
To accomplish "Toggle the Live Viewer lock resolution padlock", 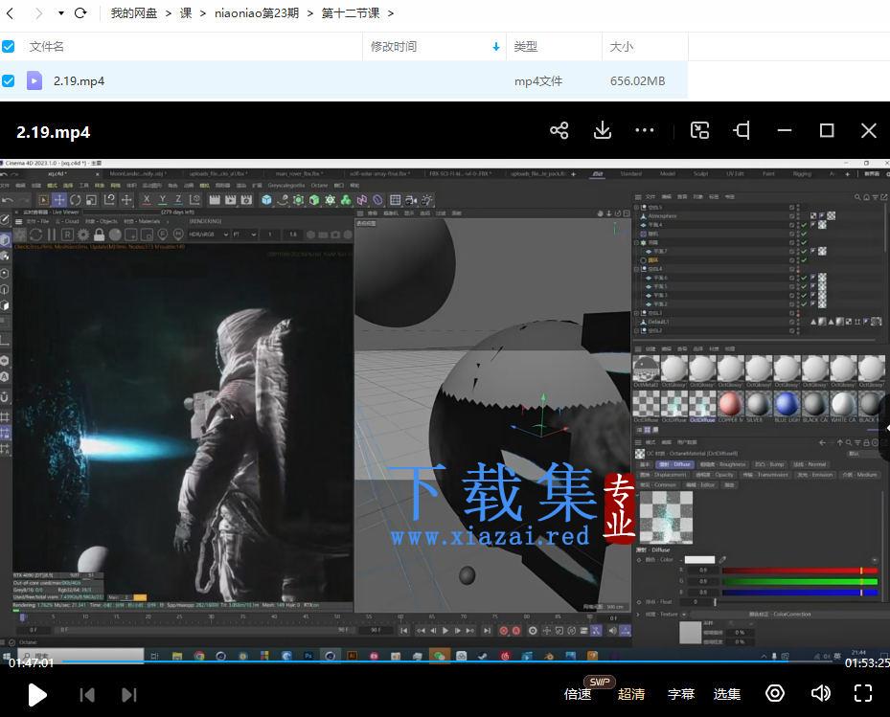I will tap(100, 235).
